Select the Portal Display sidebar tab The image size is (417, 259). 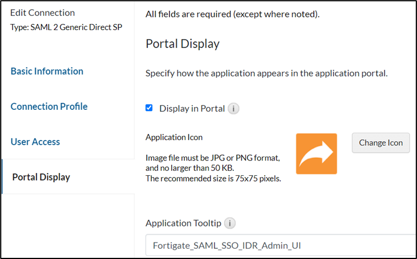(41, 177)
